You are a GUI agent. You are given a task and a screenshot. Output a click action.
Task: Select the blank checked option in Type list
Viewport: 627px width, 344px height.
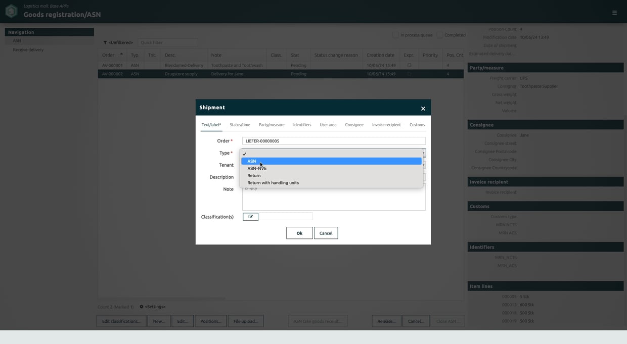pyautogui.click(x=331, y=154)
